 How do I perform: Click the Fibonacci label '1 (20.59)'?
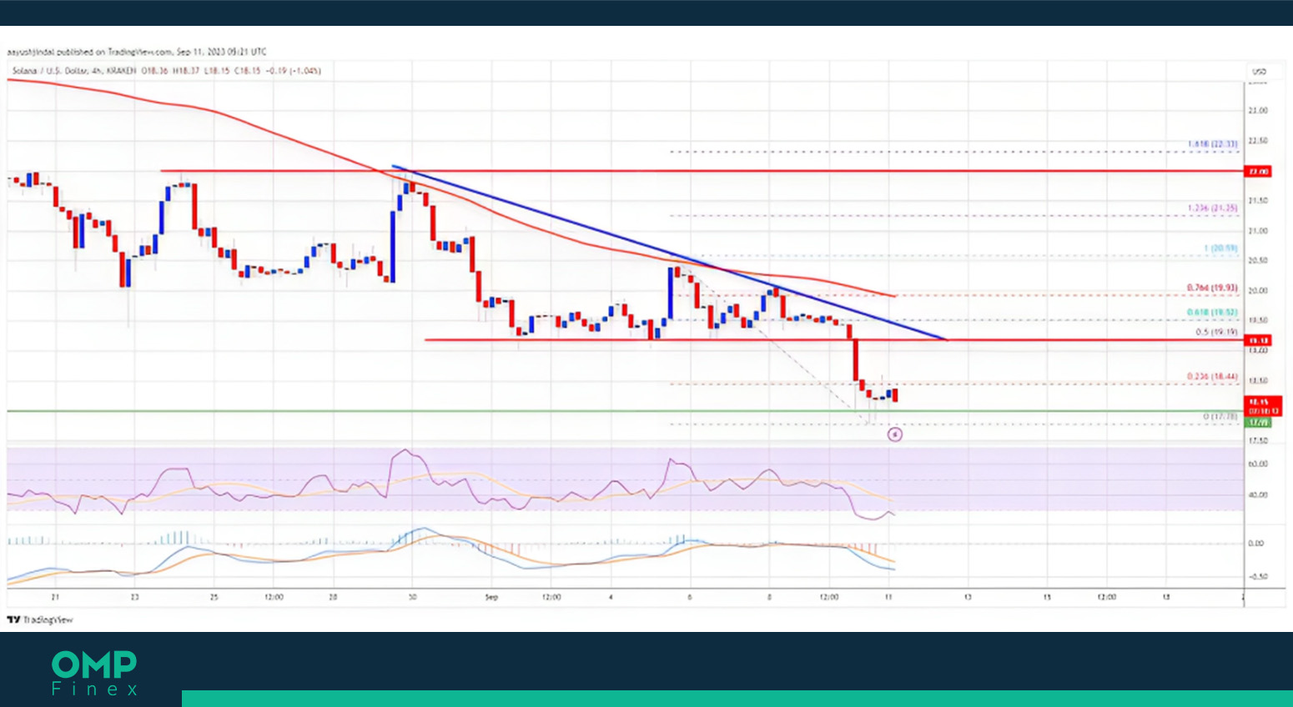pos(1221,248)
